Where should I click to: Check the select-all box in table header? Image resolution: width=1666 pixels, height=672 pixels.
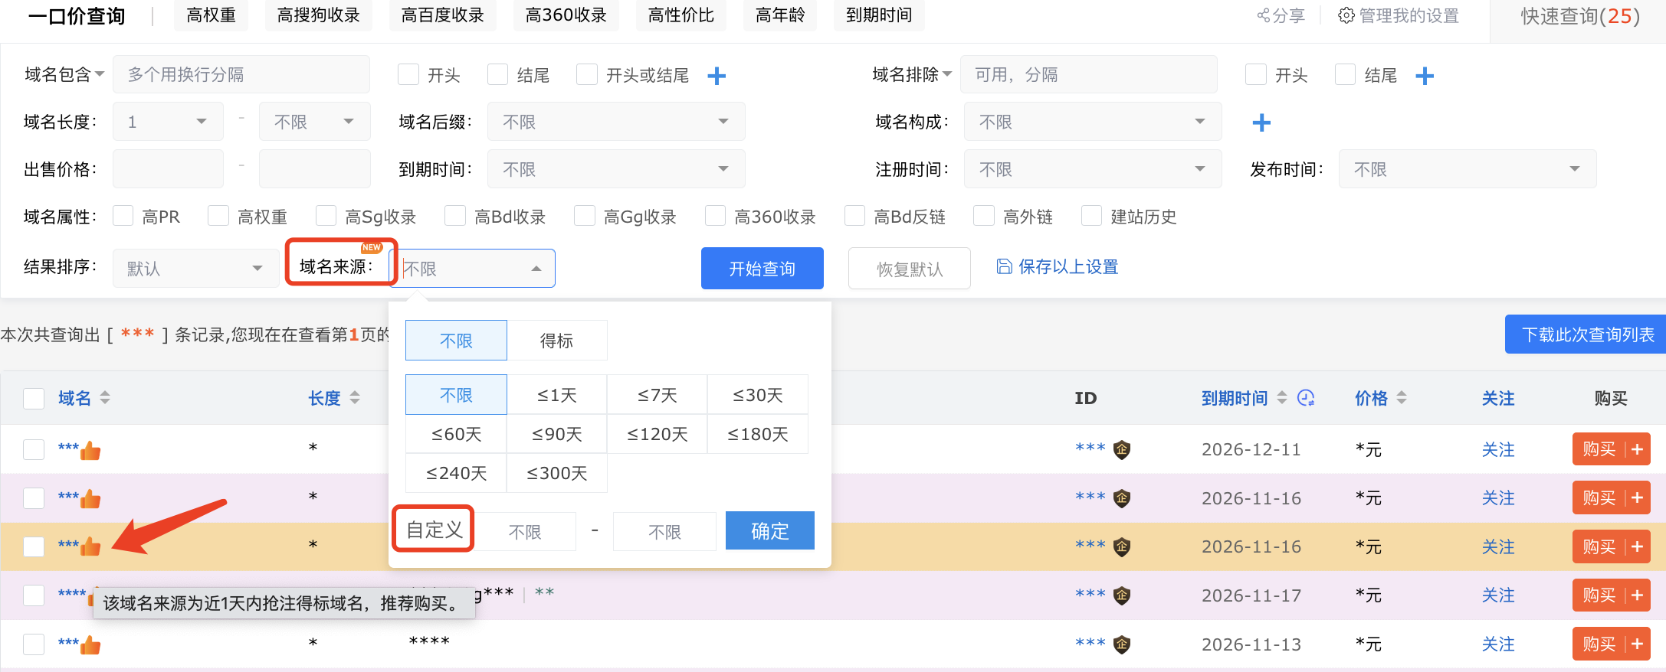[34, 399]
